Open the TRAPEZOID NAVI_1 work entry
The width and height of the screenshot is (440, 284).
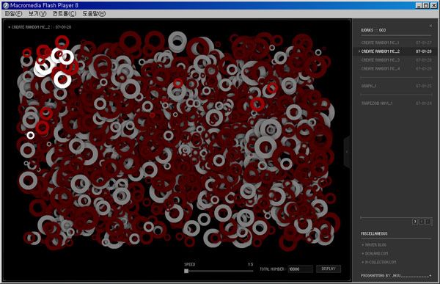tap(396, 103)
